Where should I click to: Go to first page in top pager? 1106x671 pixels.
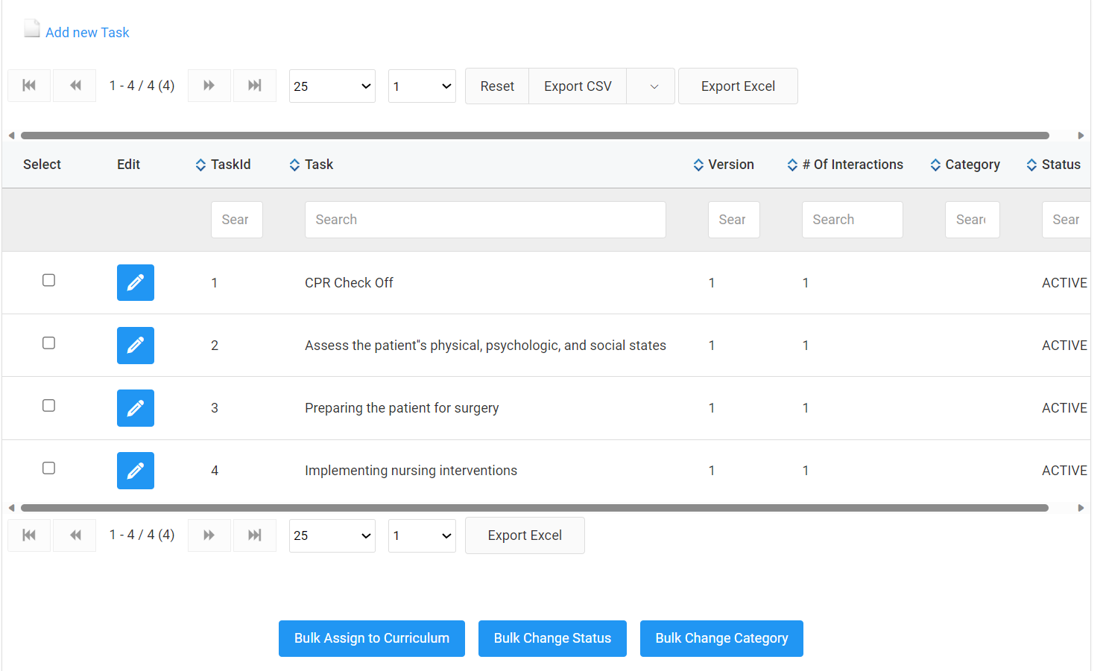29,86
